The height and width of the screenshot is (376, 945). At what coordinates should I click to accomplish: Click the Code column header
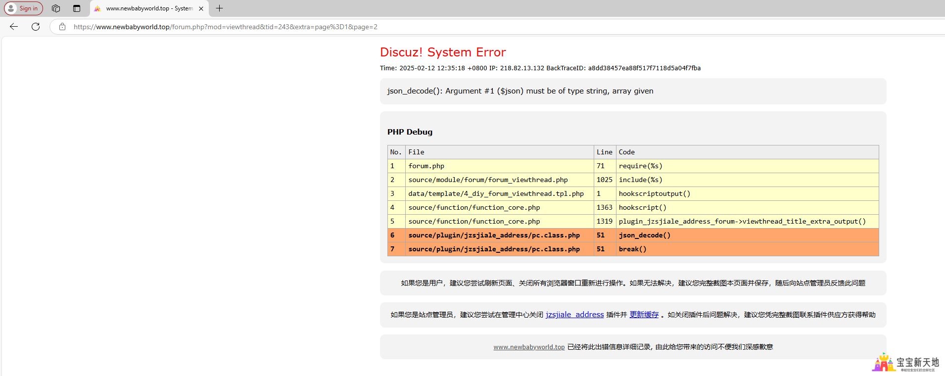pyautogui.click(x=748, y=152)
